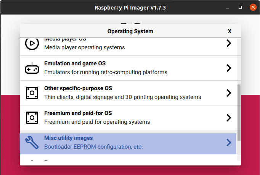260x175 pixels.
Task: Minimize the Raspberry Pi Imager window
Action: [x=228, y=7]
